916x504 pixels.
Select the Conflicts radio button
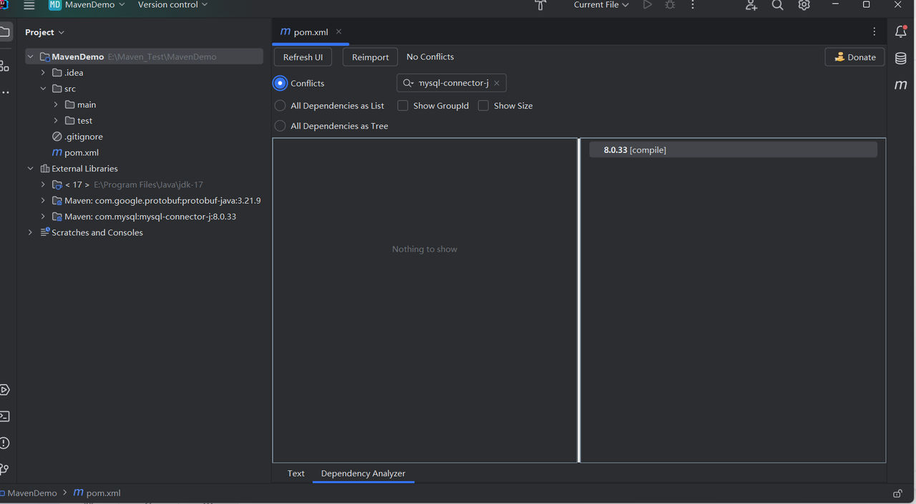point(280,83)
